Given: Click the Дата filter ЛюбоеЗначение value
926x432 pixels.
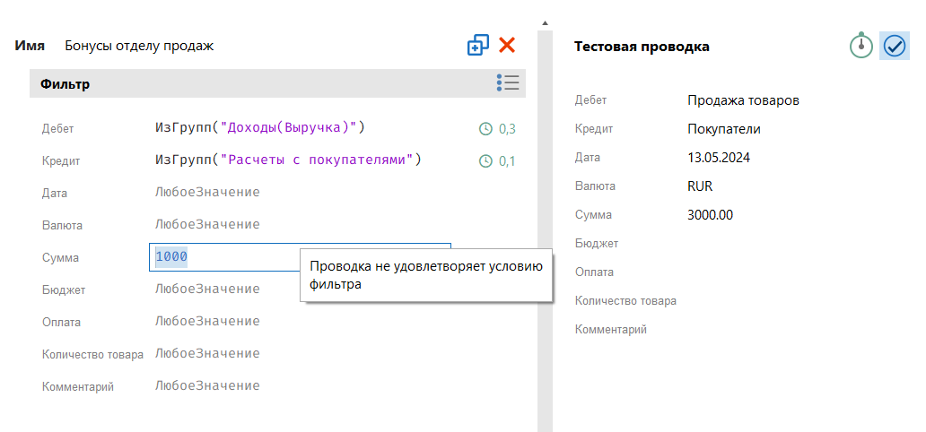Looking at the screenshot, I should pos(207,192).
